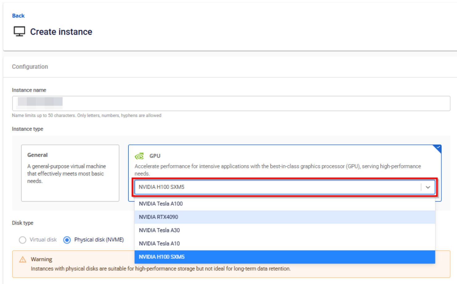The height and width of the screenshot is (284, 457).
Task: Open the NVIDIA H100 SXM5 GPU model combo box
Action: pos(285,187)
